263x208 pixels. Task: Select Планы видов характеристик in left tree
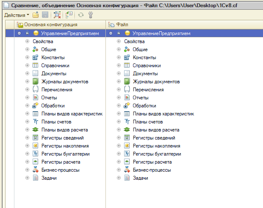72,114
